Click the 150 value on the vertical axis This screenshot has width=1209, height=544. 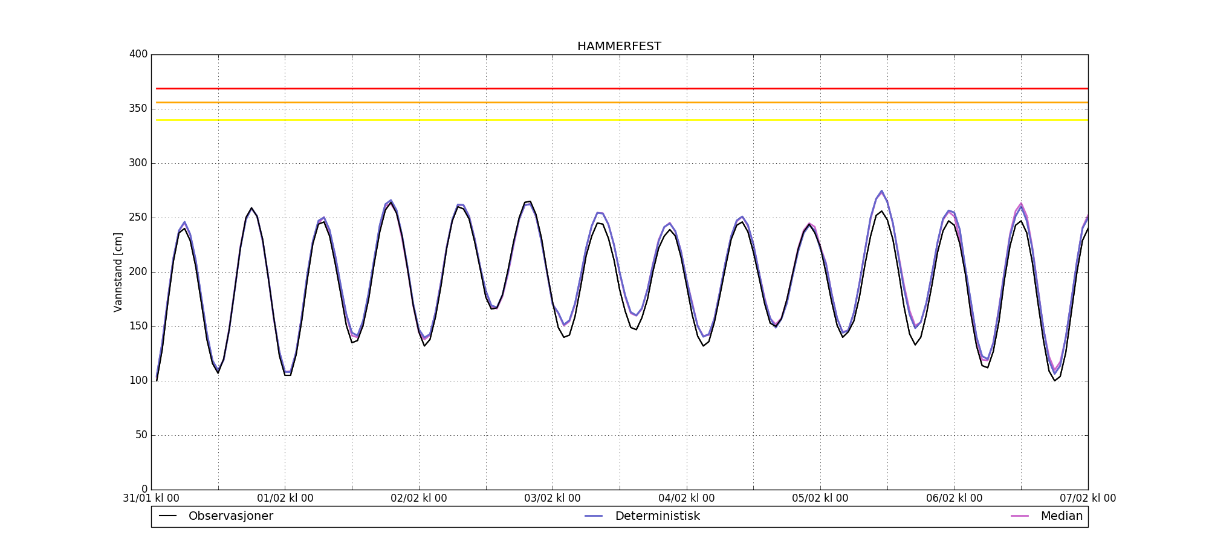tap(138, 326)
